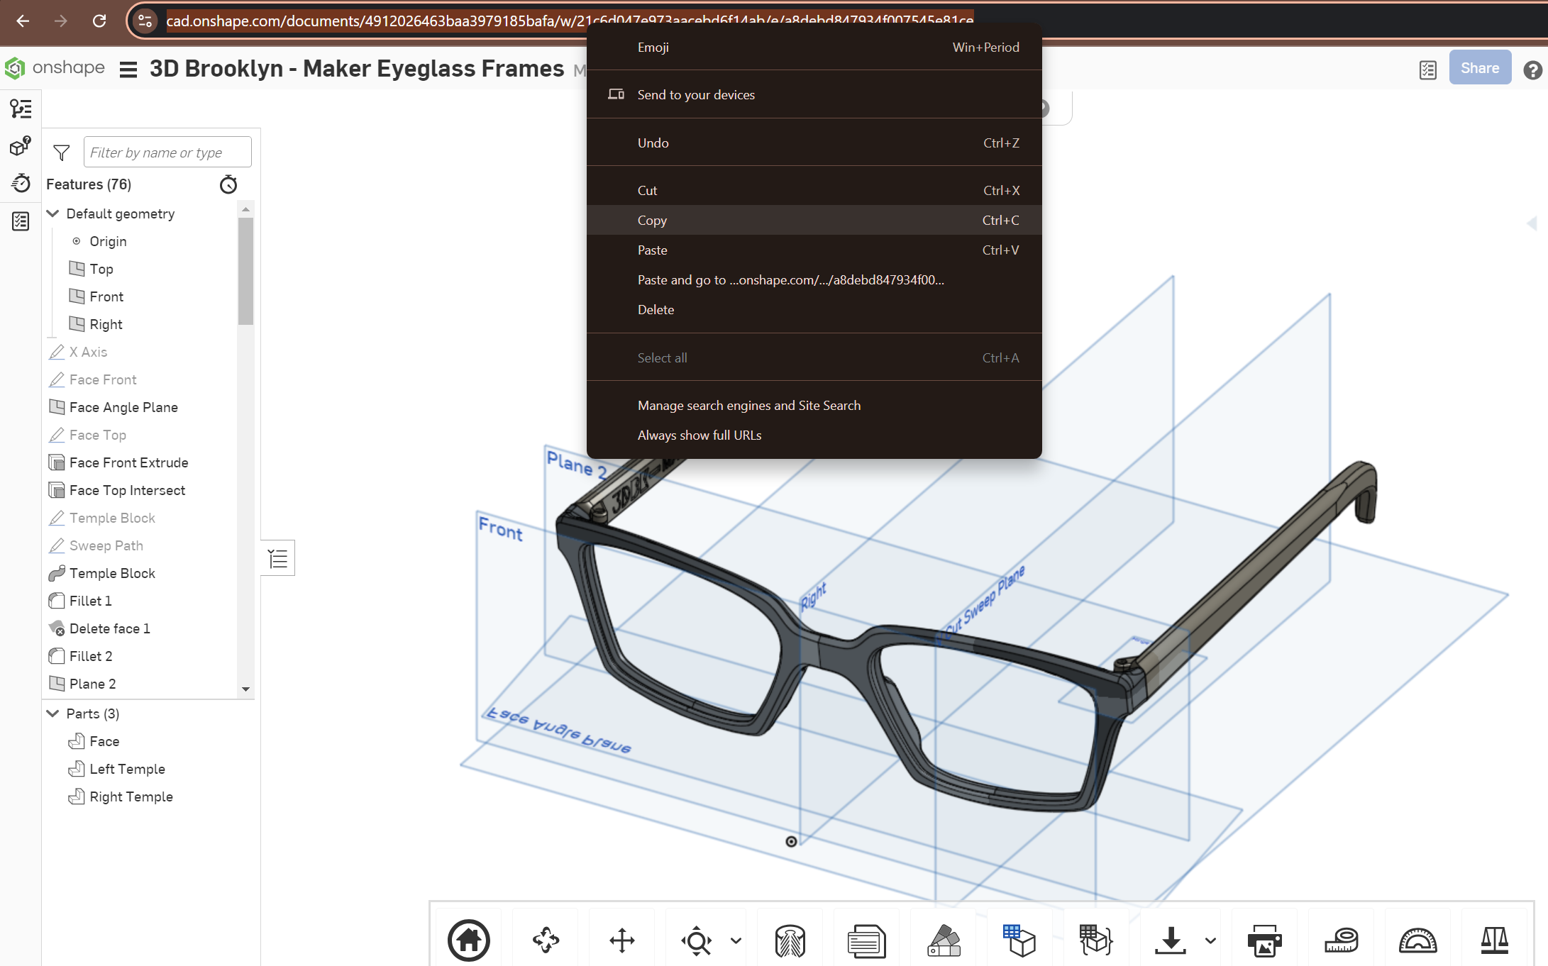This screenshot has width=1548, height=966.
Task: Click the print image icon
Action: pos(1264,940)
